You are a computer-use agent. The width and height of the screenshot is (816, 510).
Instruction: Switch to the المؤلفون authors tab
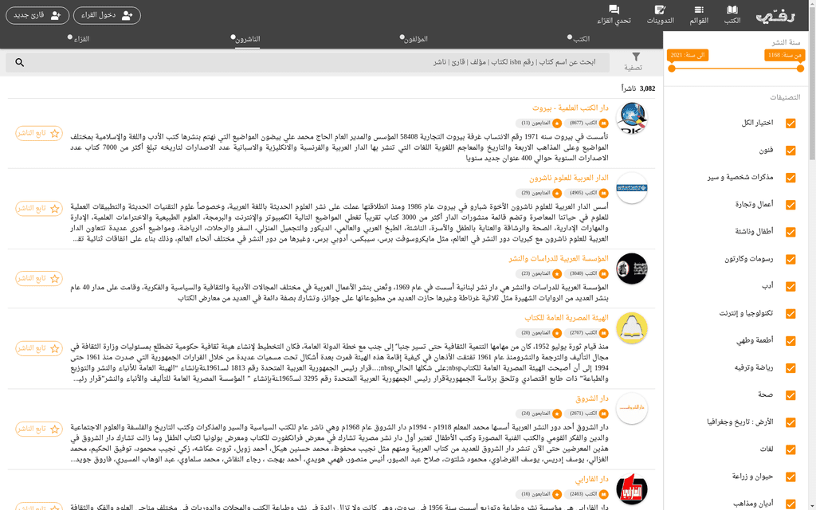(x=414, y=39)
